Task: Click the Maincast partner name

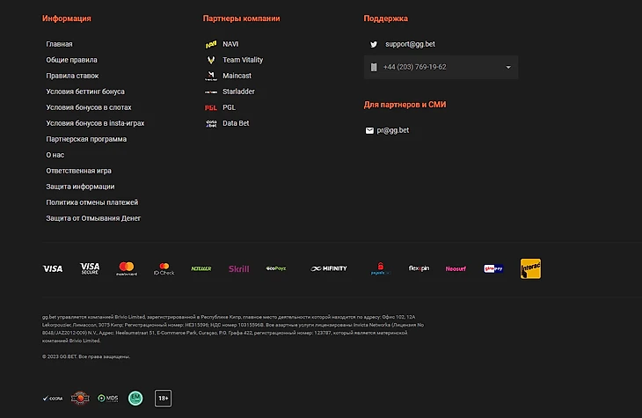Action: 237,76
